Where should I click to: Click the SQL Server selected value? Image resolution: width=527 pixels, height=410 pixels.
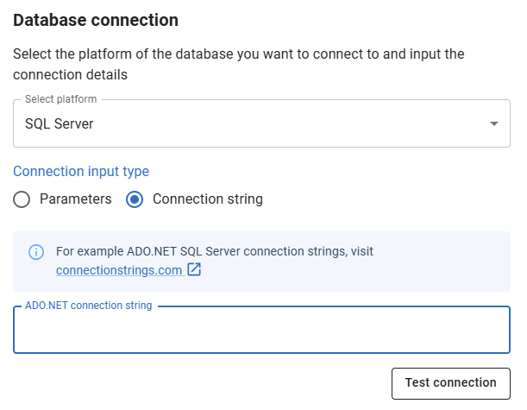60,123
